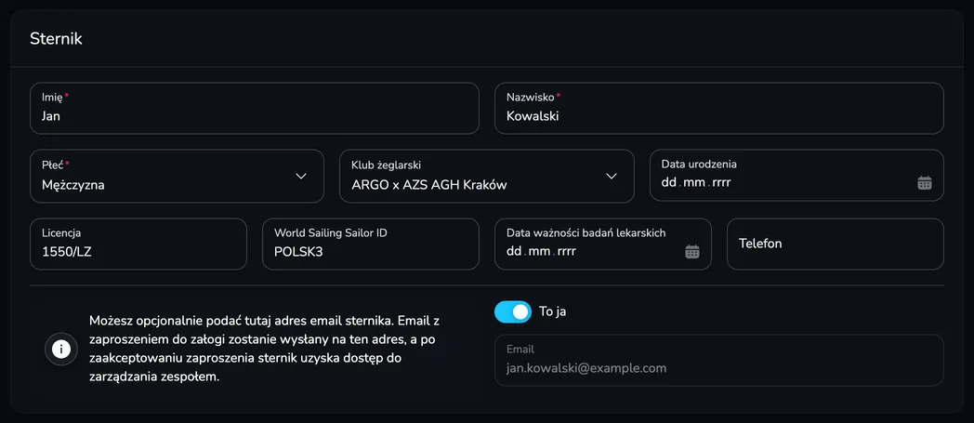Expand the Płeć dropdown chevron
The image size is (974, 423).
tap(301, 177)
